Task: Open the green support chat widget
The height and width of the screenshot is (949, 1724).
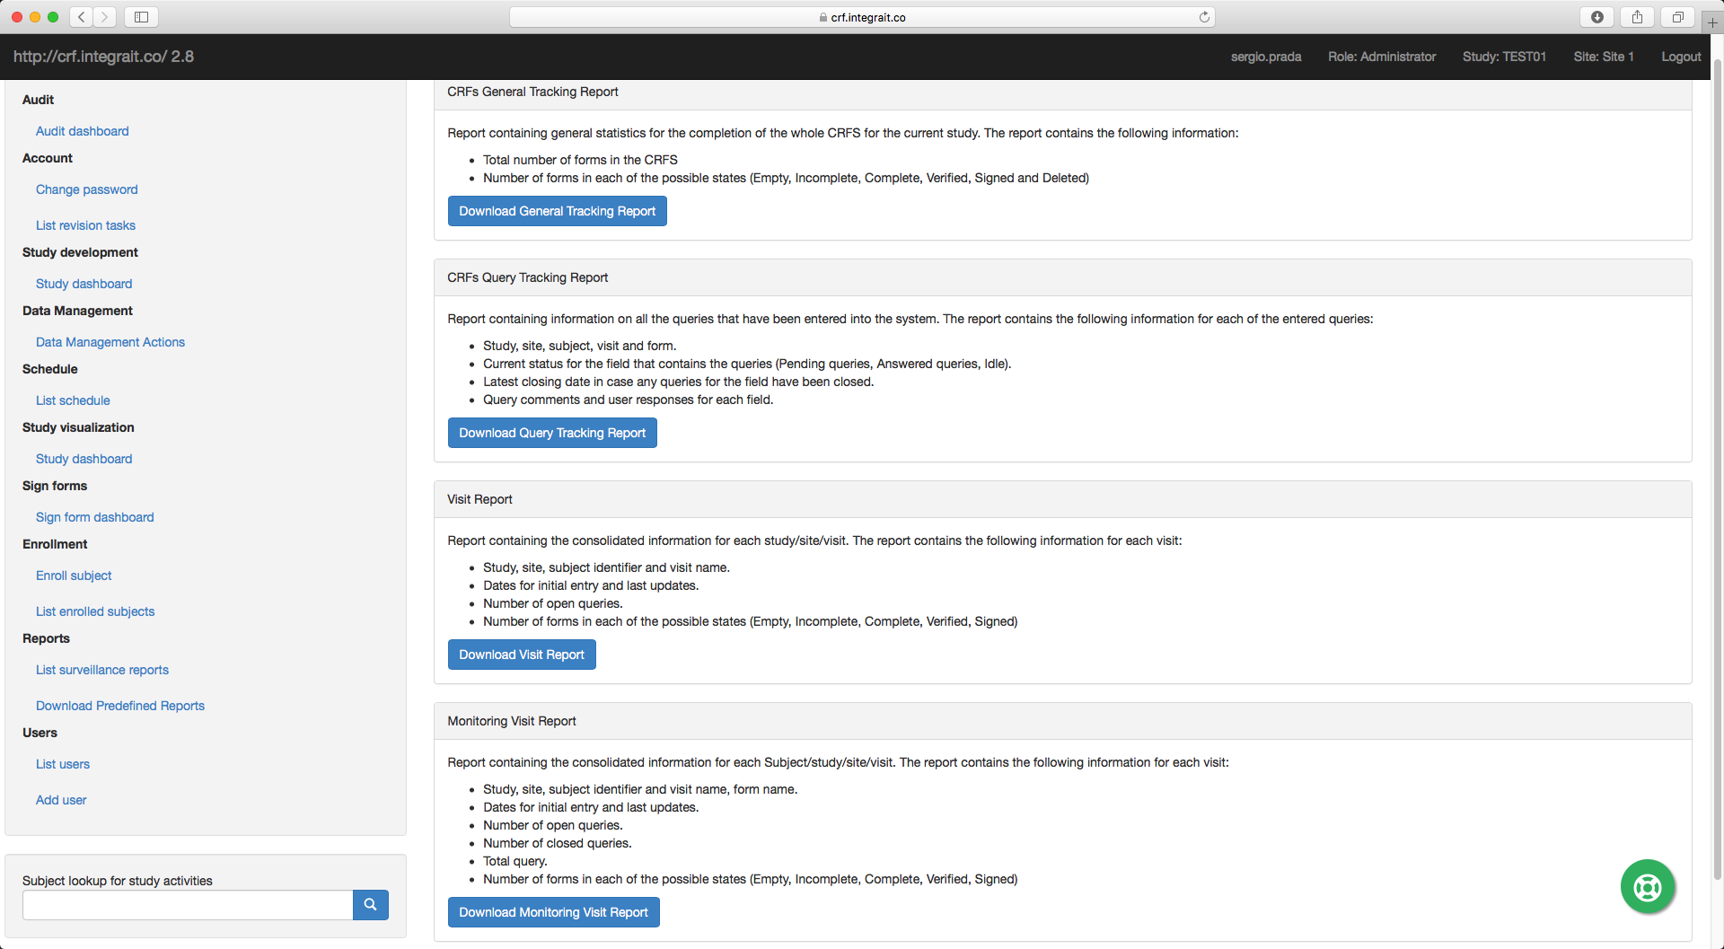Action: pyautogui.click(x=1647, y=886)
